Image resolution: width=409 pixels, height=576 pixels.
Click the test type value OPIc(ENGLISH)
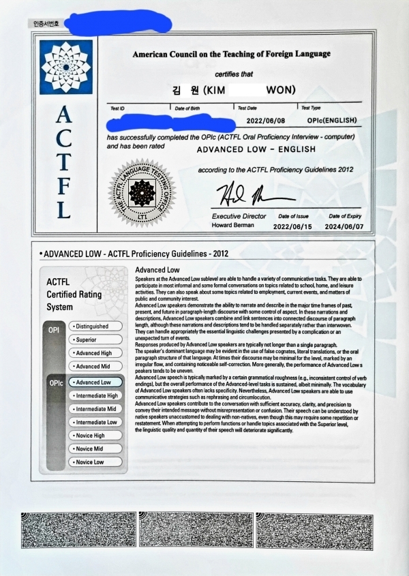click(332, 121)
